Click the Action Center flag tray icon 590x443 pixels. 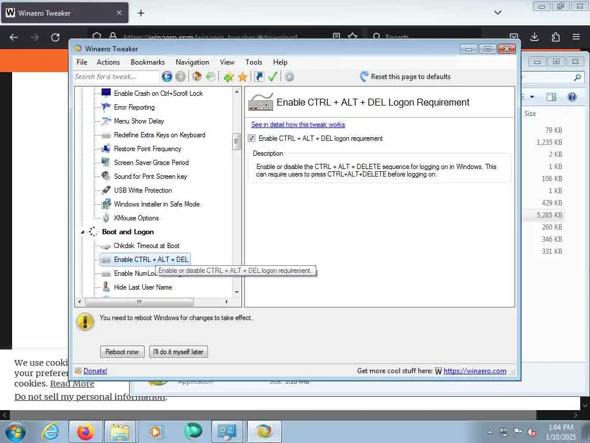pos(518,432)
